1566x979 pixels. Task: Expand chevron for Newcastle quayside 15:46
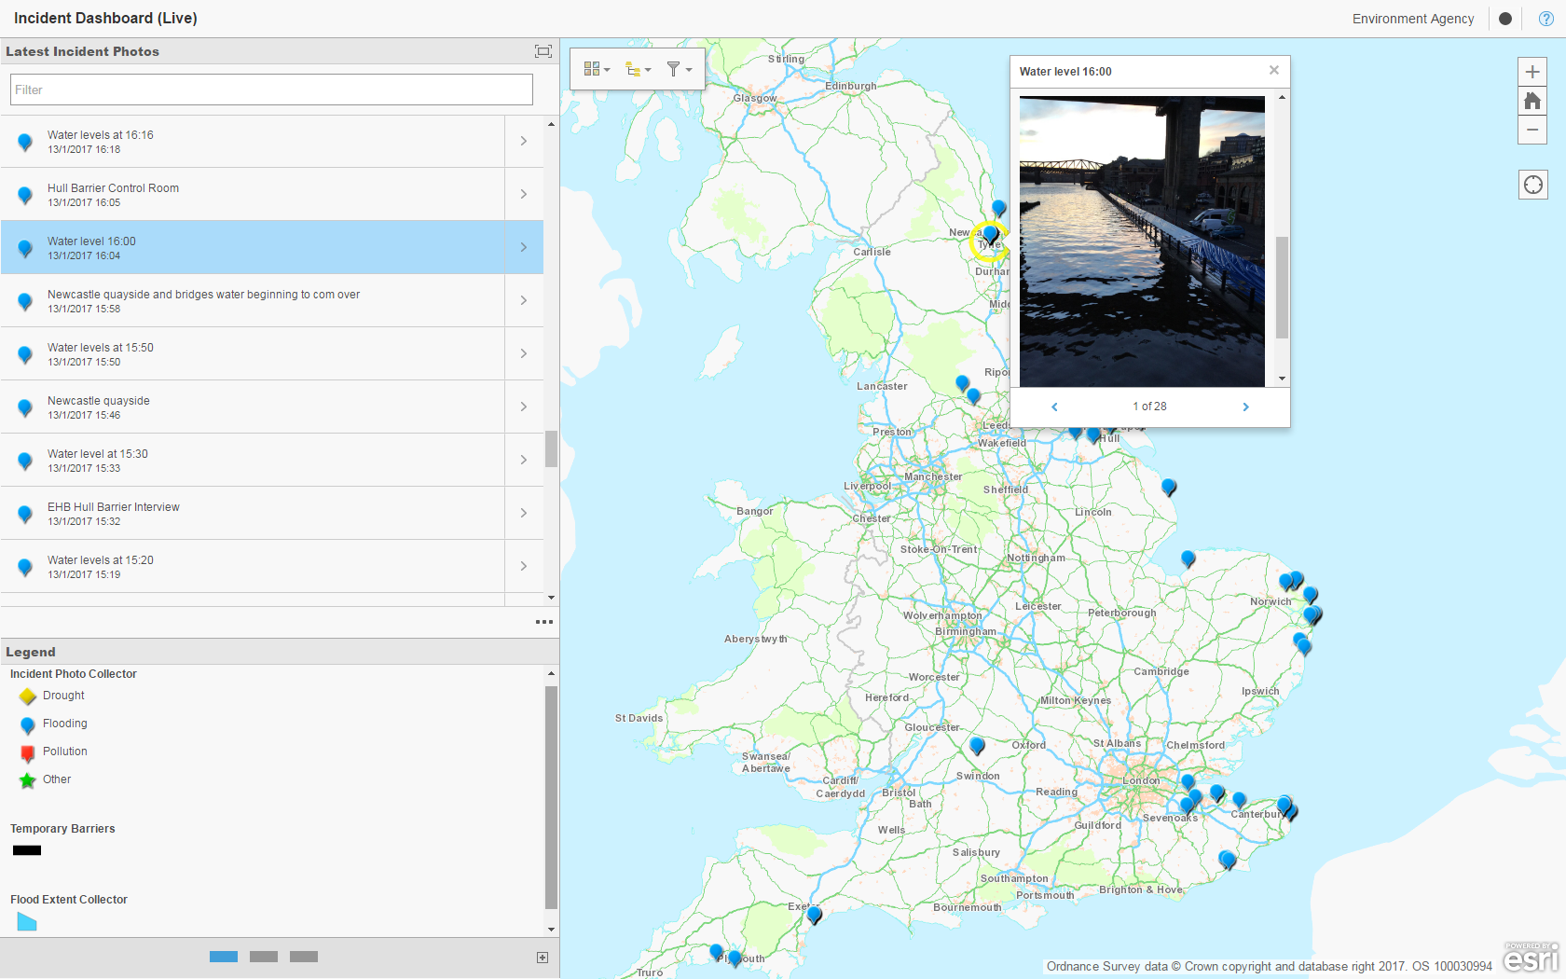coord(524,407)
